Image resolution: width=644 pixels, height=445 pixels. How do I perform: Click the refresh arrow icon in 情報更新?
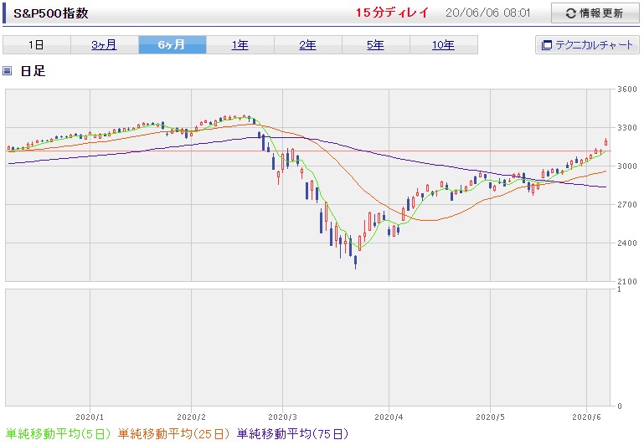pyautogui.click(x=570, y=13)
